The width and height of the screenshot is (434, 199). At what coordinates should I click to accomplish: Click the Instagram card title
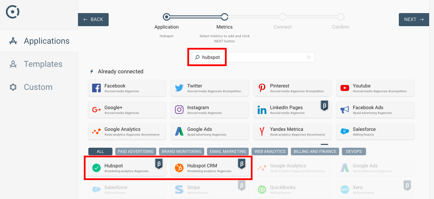(x=198, y=107)
